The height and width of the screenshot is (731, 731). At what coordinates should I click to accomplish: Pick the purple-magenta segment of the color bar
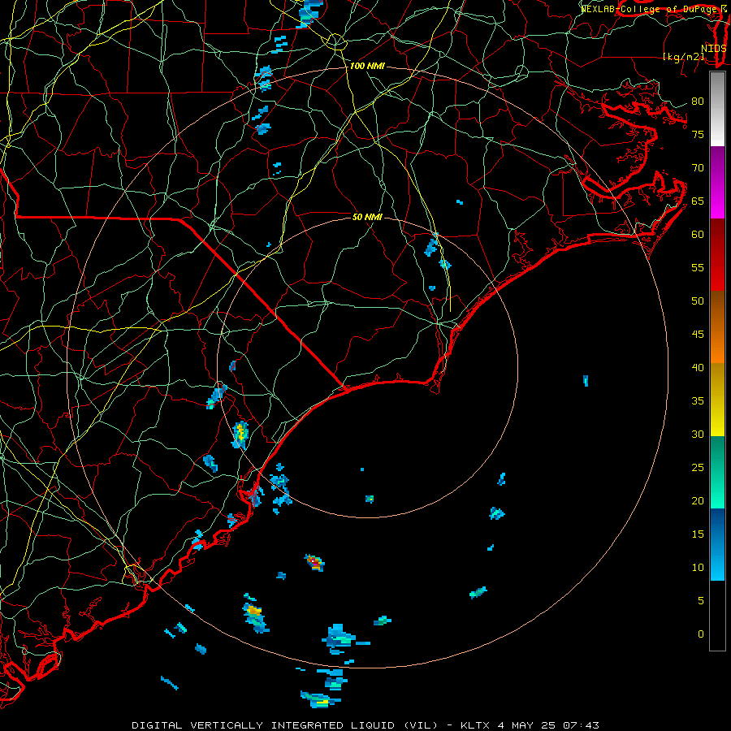pyautogui.click(x=717, y=183)
